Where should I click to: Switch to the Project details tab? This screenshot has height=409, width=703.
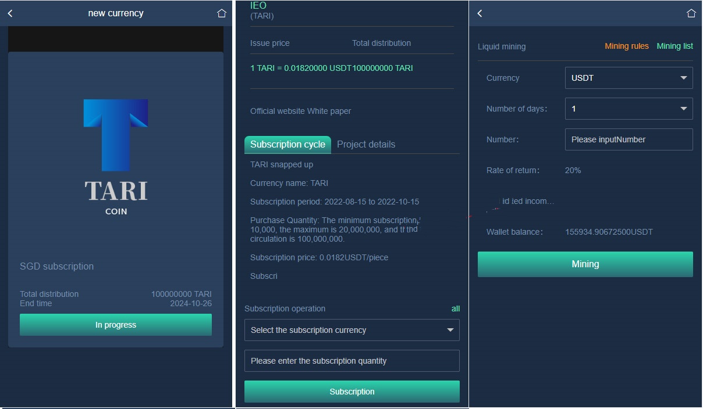pyautogui.click(x=366, y=145)
